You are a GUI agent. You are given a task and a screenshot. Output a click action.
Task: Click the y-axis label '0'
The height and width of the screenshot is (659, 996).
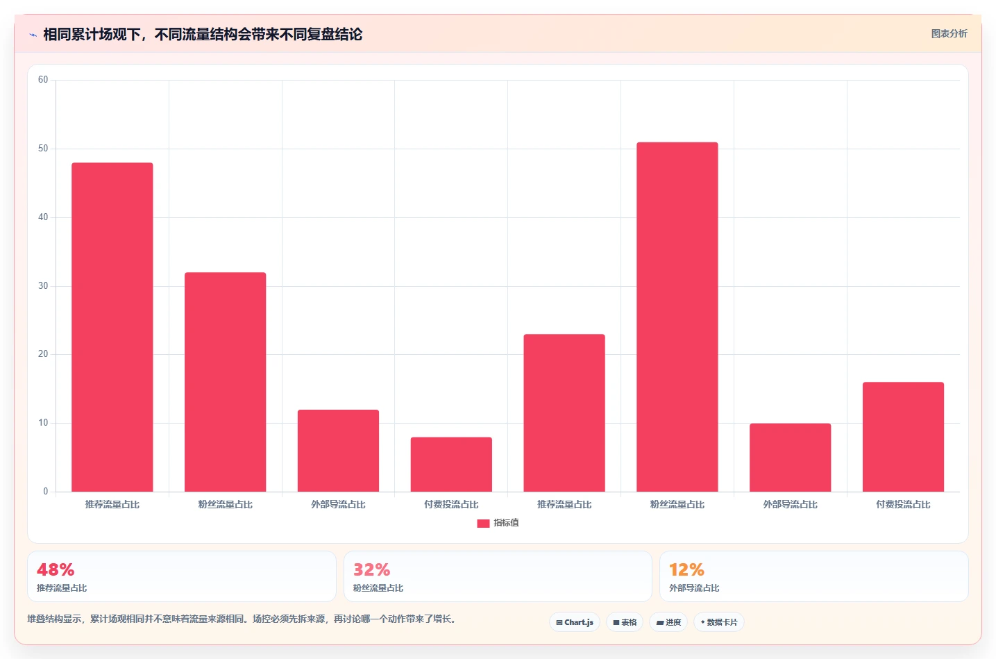click(x=46, y=492)
